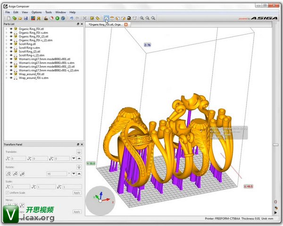Toggle the Uniform Scale checkbox
Screen dimensions: 283x226
tap(6, 193)
